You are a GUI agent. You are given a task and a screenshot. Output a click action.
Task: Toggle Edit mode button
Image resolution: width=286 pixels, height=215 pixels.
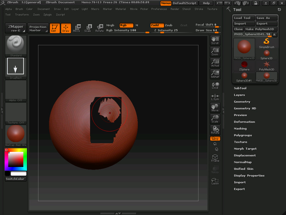click(55, 28)
